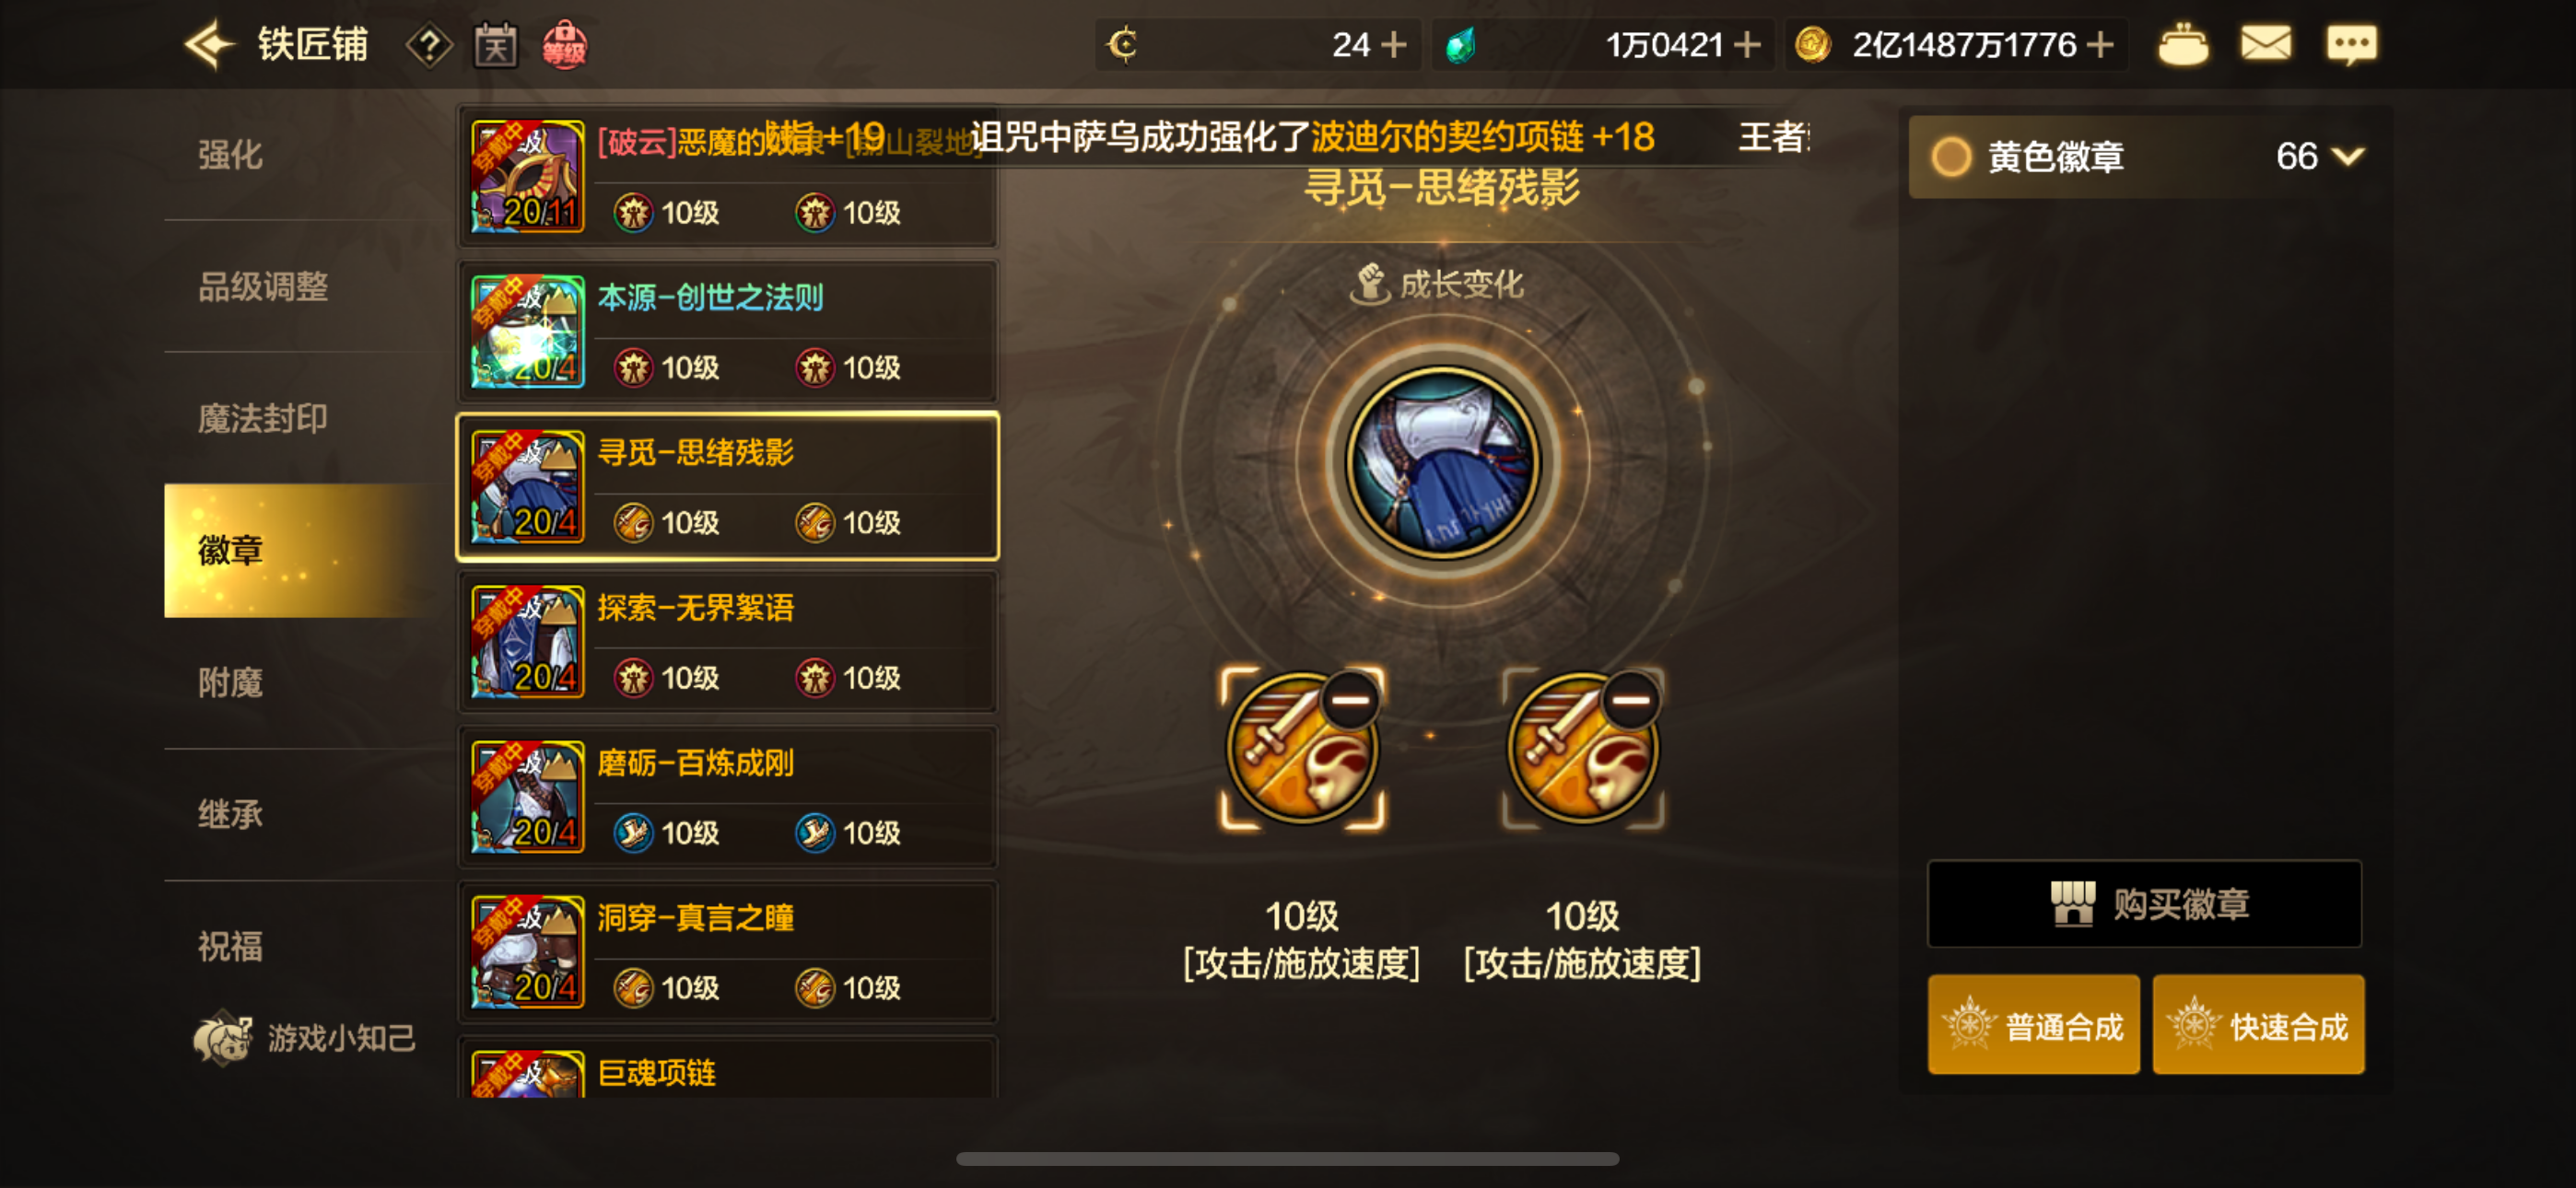Screen dimensions: 2576x1188
Task: Add gold coins with the plus icon
Action: (x=2101, y=45)
